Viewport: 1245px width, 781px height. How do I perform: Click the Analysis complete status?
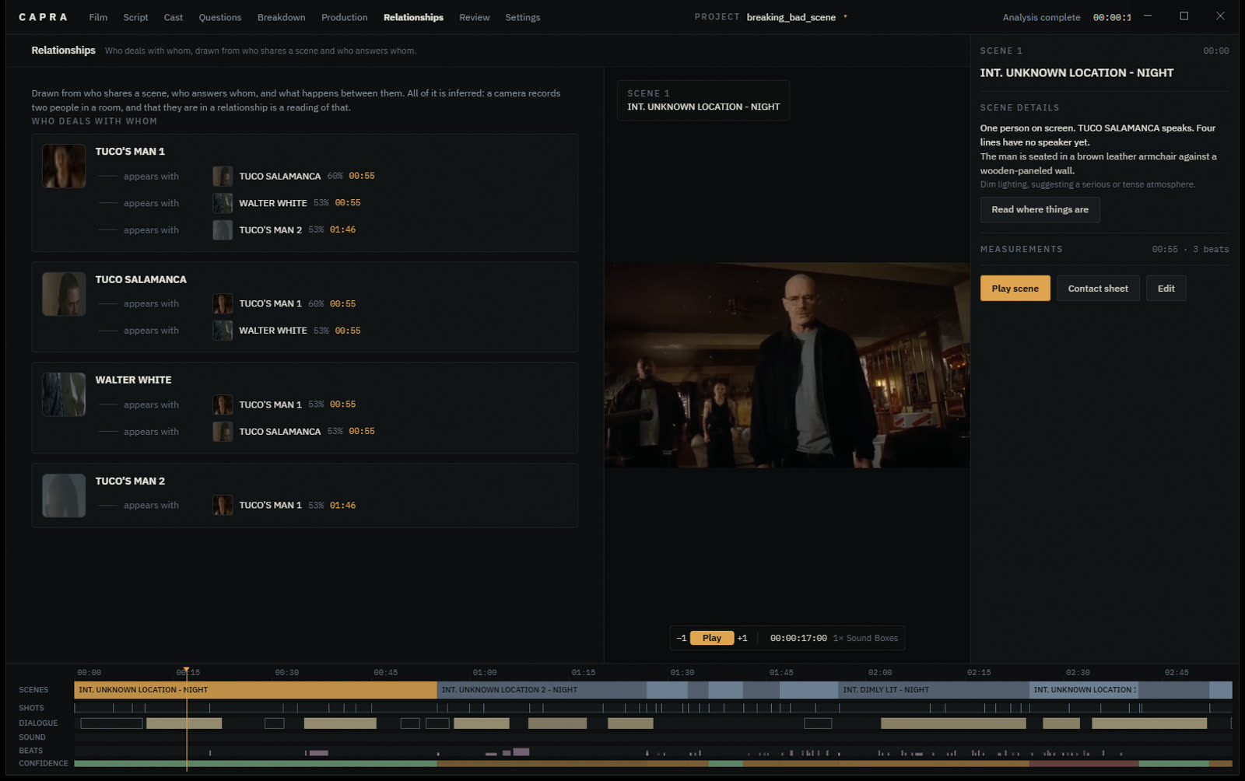pyautogui.click(x=1041, y=17)
